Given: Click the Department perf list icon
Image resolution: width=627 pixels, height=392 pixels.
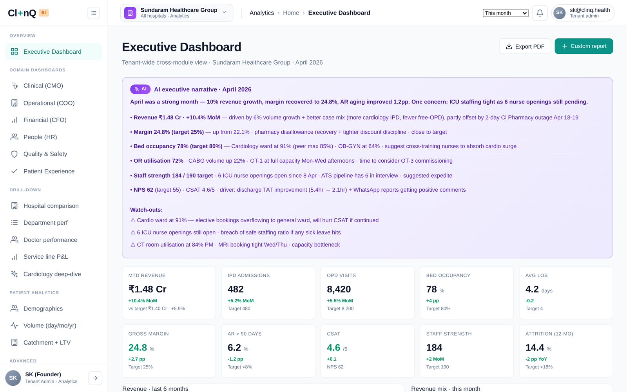Looking at the screenshot, I should click(x=14, y=223).
